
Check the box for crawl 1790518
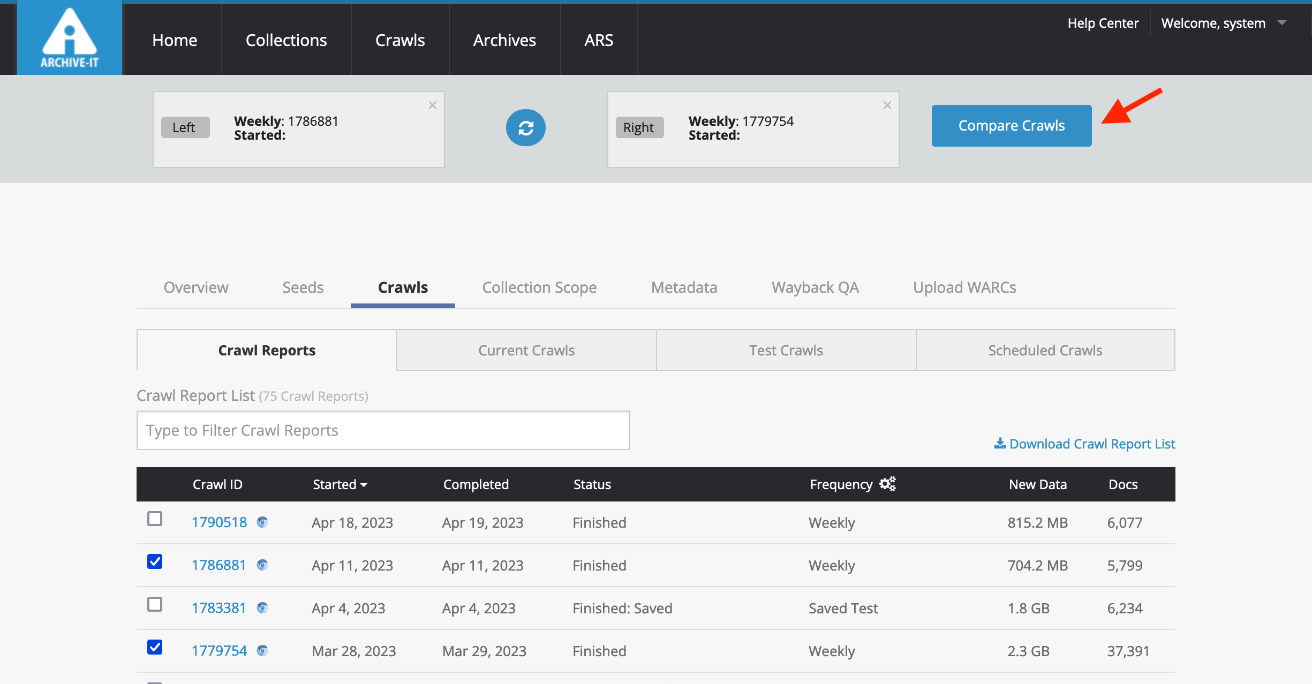155,519
